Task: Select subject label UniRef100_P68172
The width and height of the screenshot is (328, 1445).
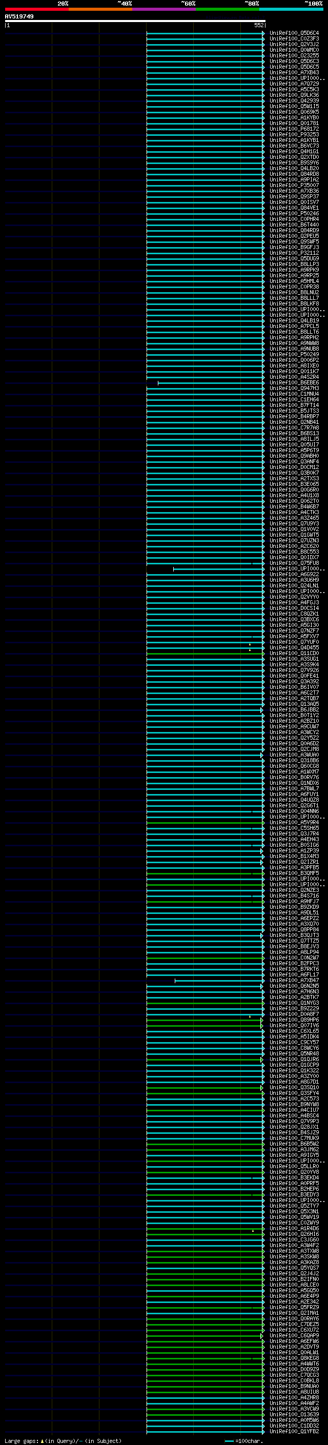Action: tap(294, 129)
